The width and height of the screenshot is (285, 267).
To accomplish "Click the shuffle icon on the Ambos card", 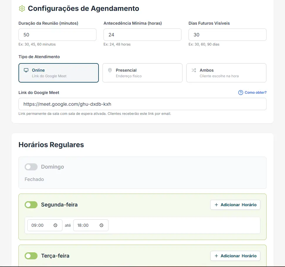I will pos(194,70).
